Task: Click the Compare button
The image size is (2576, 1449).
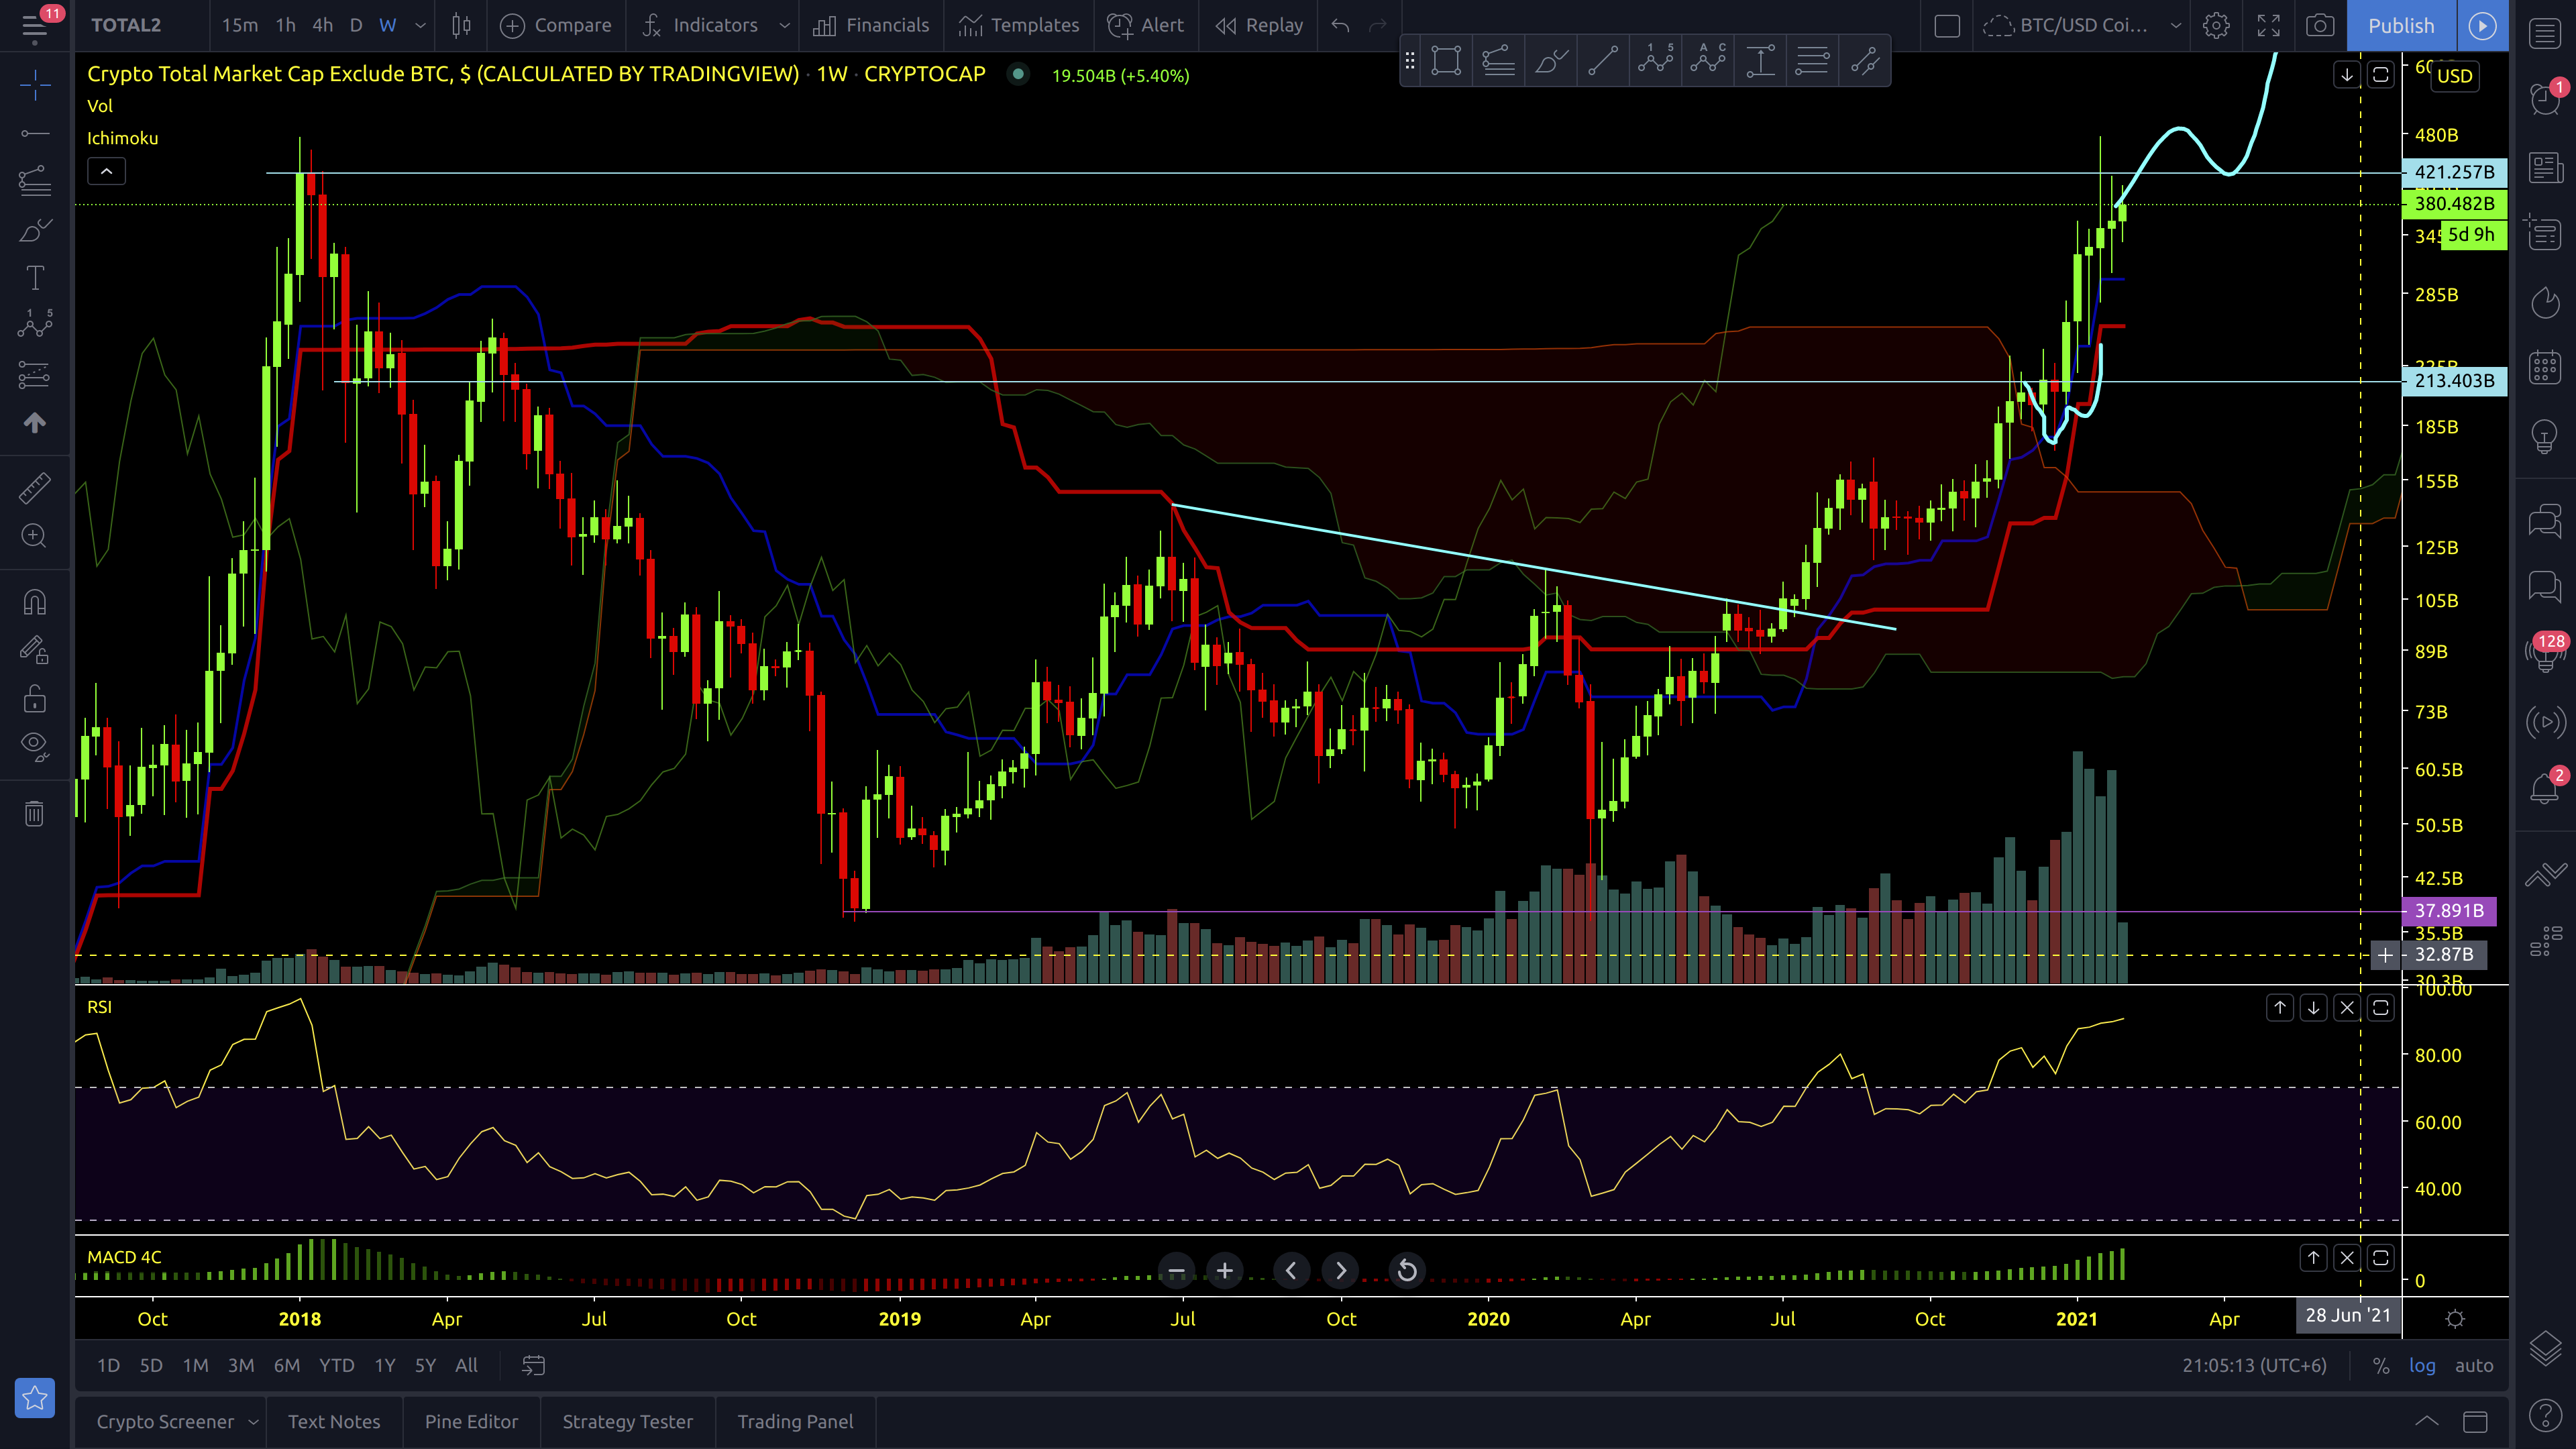Action: tap(555, 25)
